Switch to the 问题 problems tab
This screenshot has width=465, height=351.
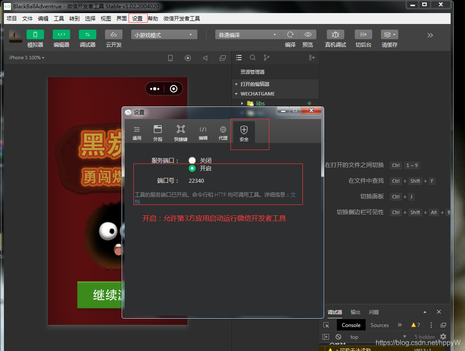click(x=373, y=312)
